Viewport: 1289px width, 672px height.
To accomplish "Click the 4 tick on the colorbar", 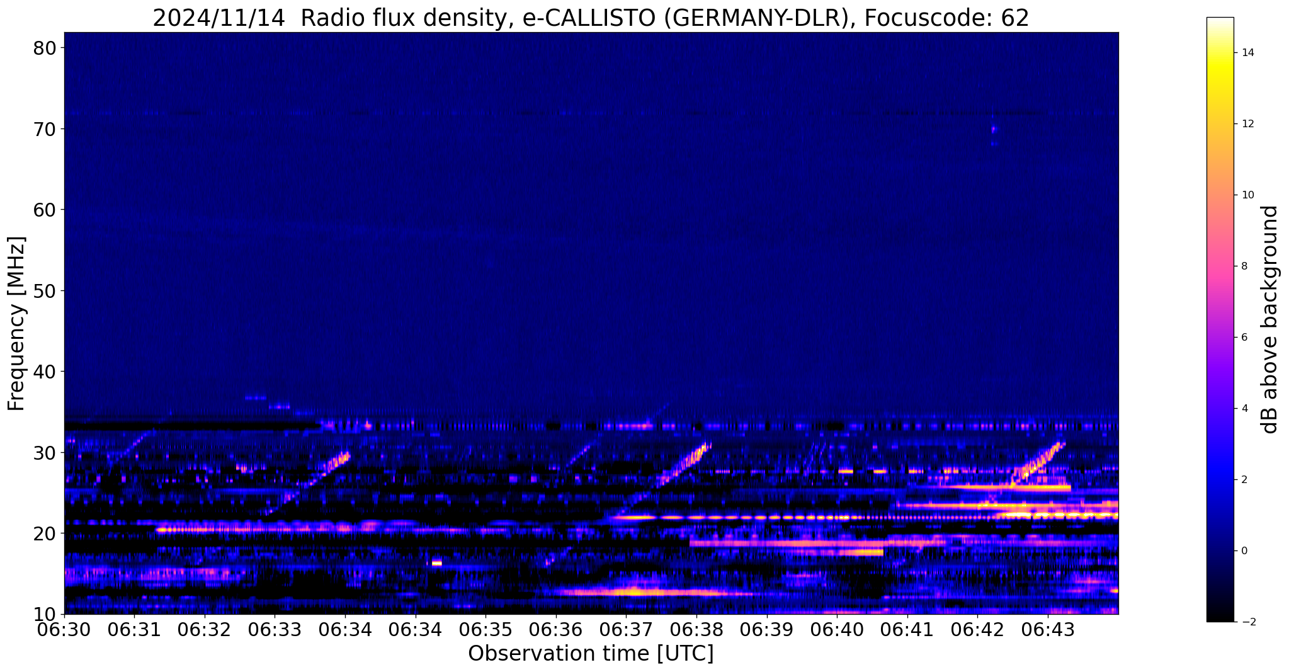I will coord(1243,409).
